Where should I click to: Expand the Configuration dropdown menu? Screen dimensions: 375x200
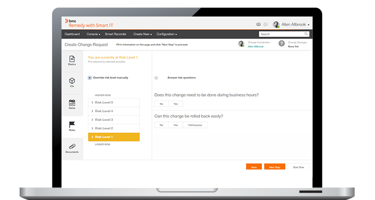tap(166, 34)
